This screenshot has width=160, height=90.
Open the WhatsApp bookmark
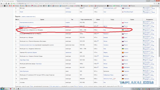click(117, 6)
